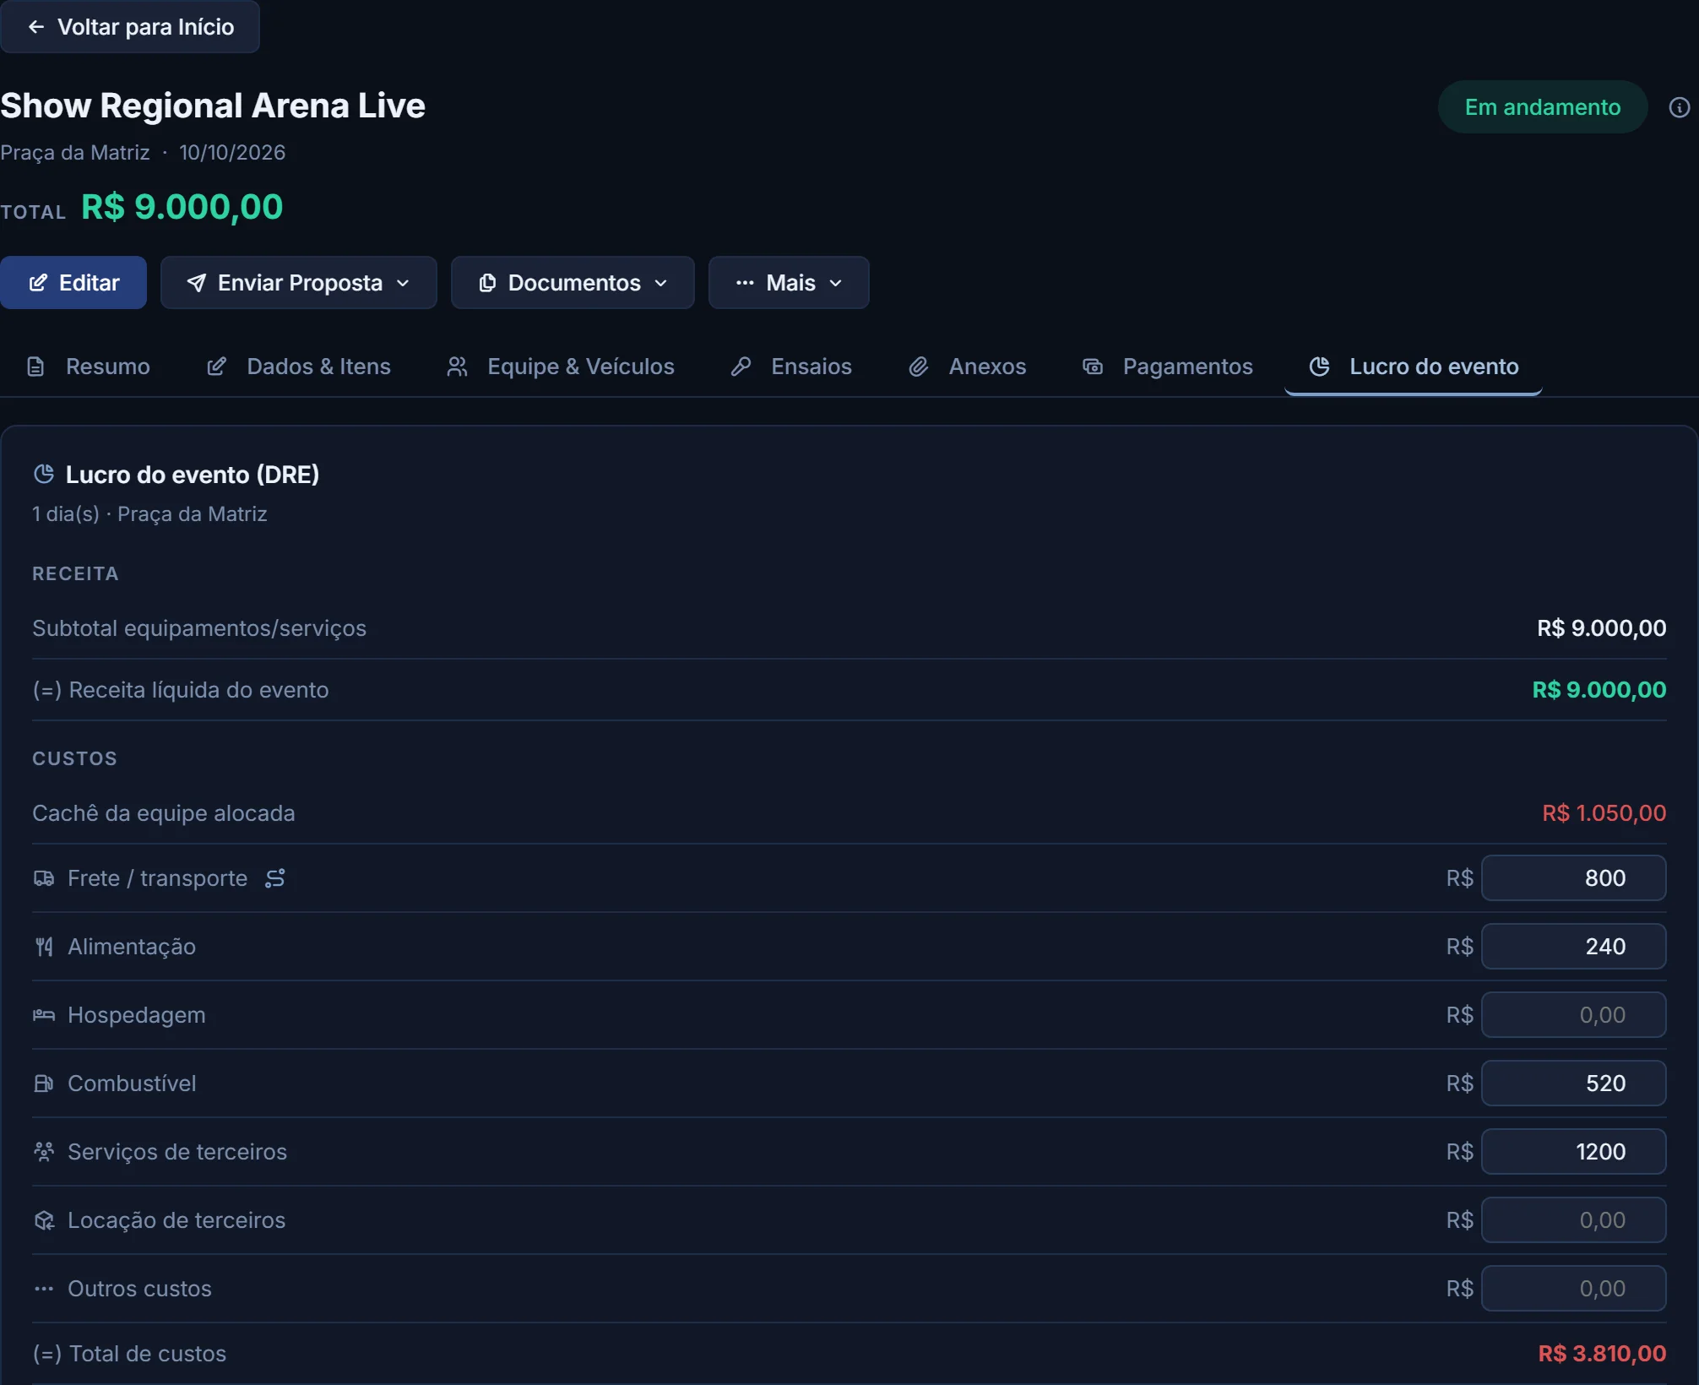Click the Combustível value field
1699x1385 pixels.
point(1573,1084)
